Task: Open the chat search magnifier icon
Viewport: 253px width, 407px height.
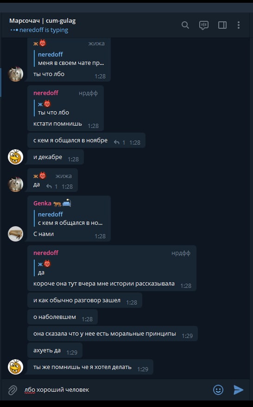Action: (185, 25)
